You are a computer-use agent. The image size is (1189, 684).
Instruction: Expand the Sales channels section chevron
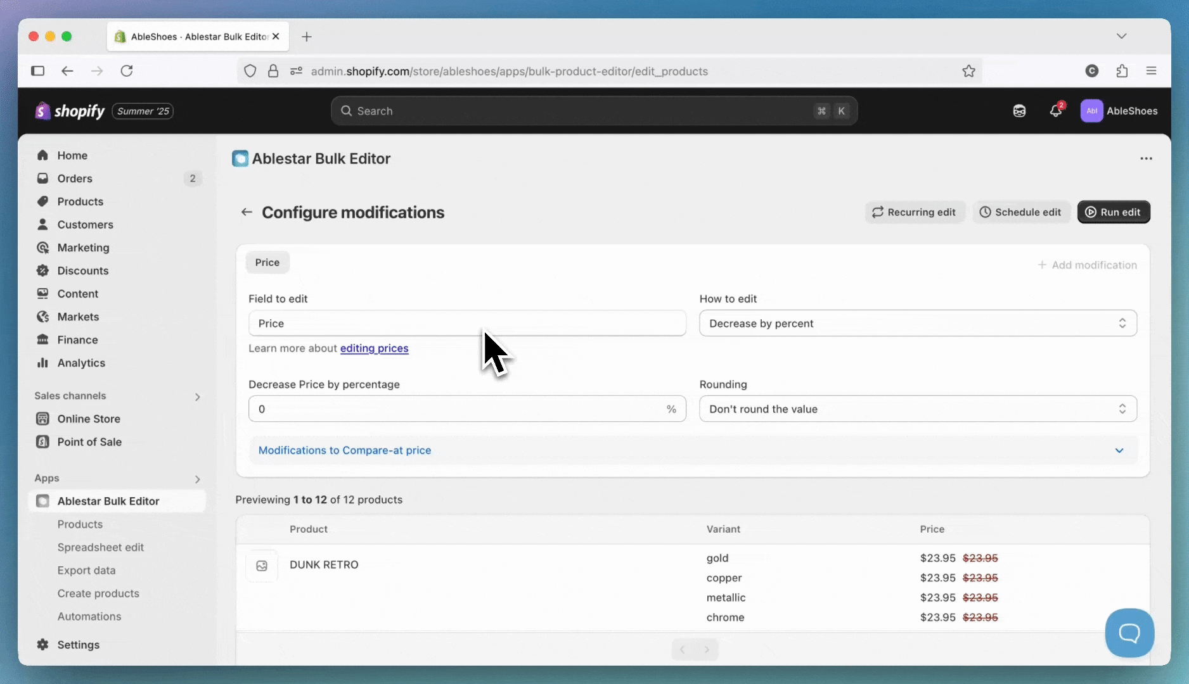pyautogui.click(x=197, y=396)
